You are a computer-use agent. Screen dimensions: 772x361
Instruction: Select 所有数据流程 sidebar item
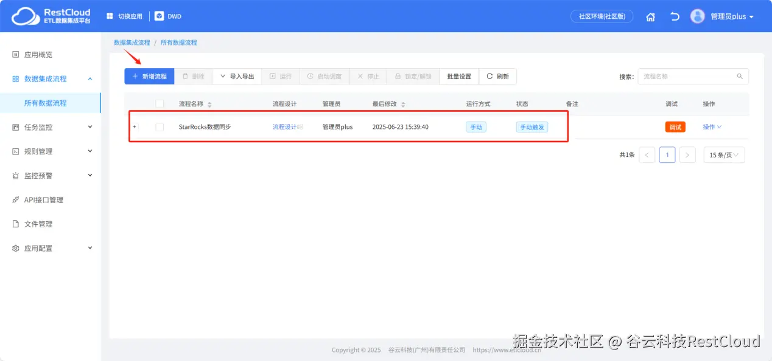(51, 103)
